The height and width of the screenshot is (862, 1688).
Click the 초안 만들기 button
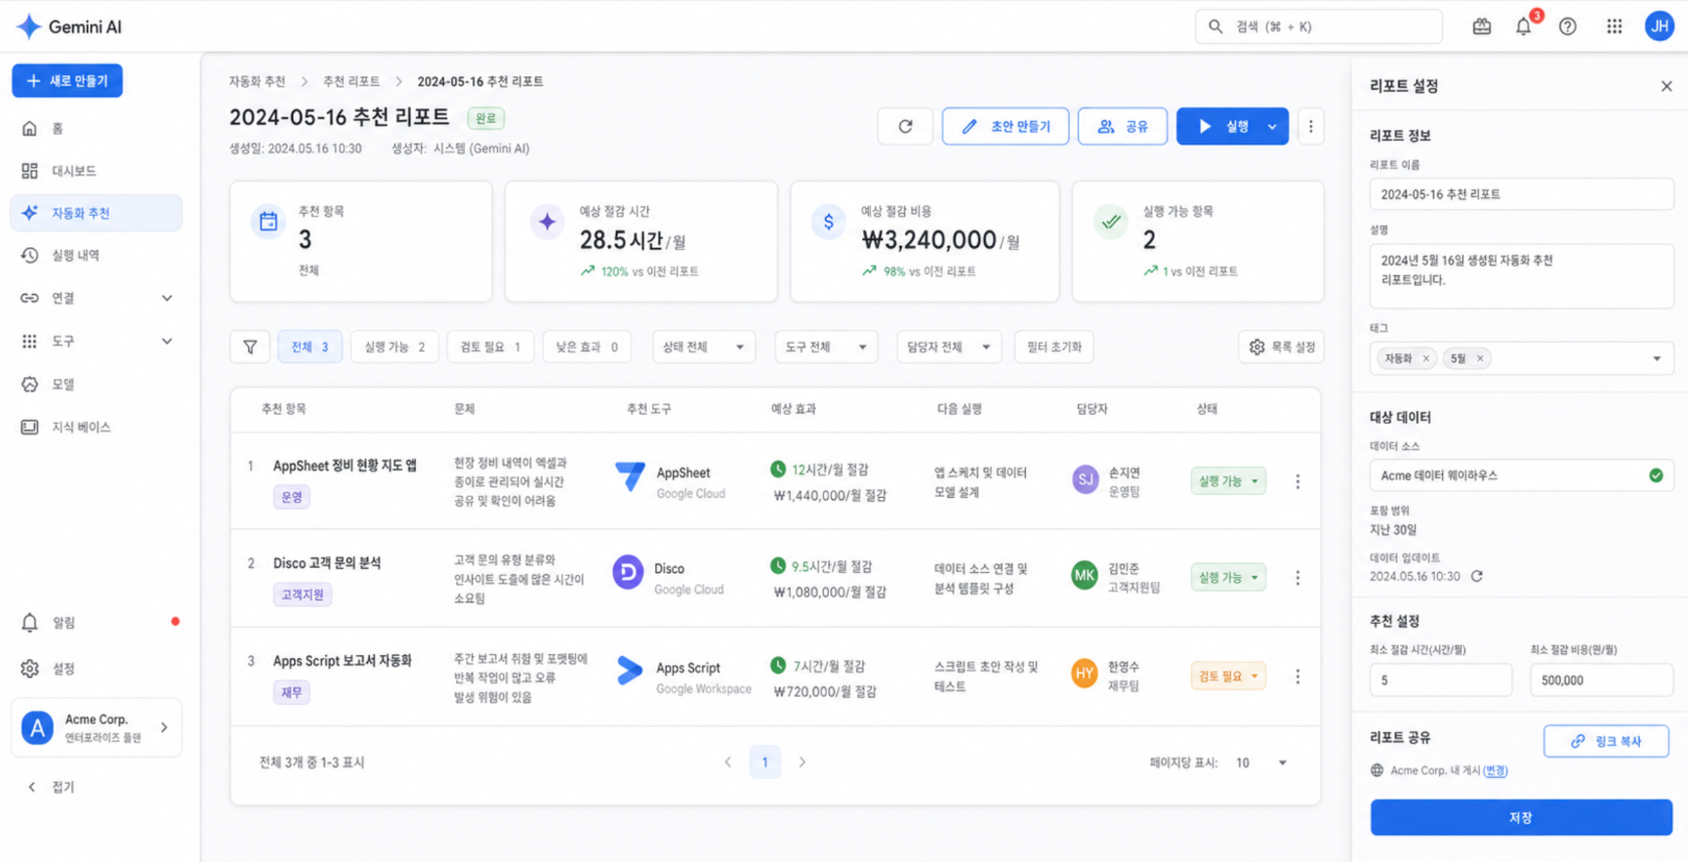click(x=1005, y=126)
